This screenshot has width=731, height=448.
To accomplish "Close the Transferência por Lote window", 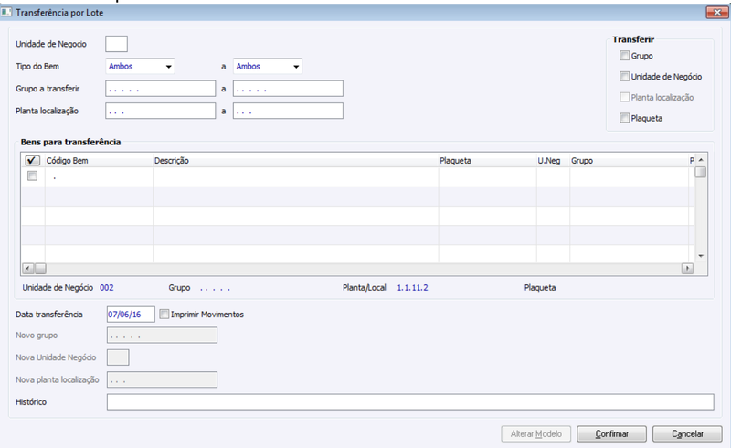I will (717, 12).
